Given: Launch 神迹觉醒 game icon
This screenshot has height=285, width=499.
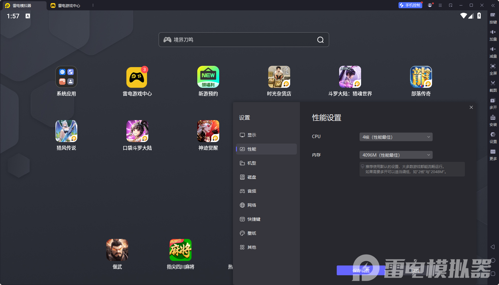Looking at the screenshot, I should point(208,131).
